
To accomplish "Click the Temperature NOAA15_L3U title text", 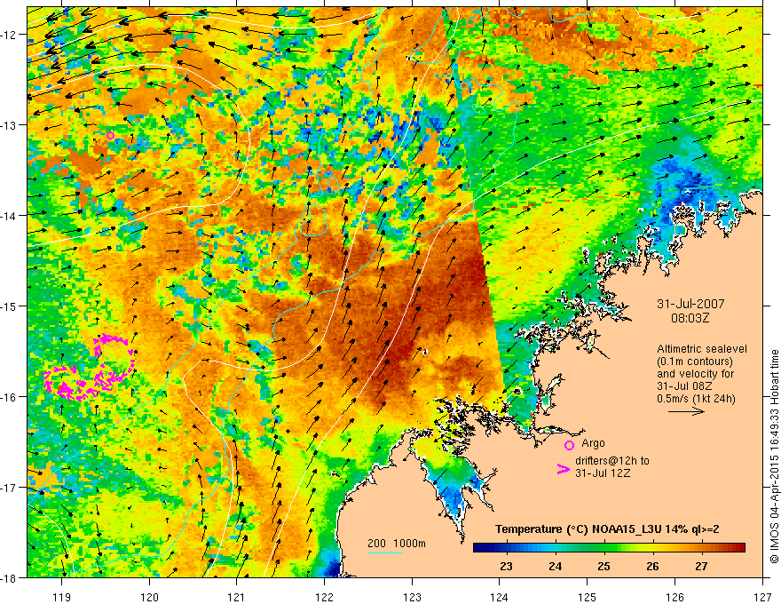I will click(607, 529).
